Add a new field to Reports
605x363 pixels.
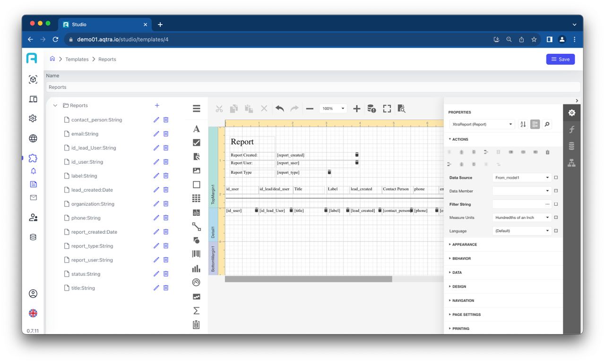157,106
